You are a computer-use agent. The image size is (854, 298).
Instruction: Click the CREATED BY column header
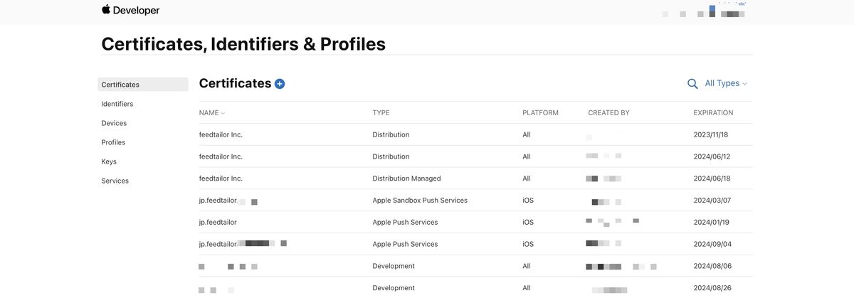[x=608, y=113]
